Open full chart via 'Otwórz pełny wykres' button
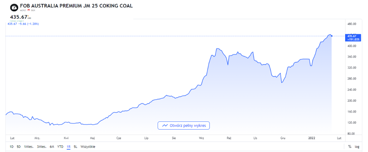The height and width of the screenshot is (152, 368). pyautogui.click(x=184, y=126)
